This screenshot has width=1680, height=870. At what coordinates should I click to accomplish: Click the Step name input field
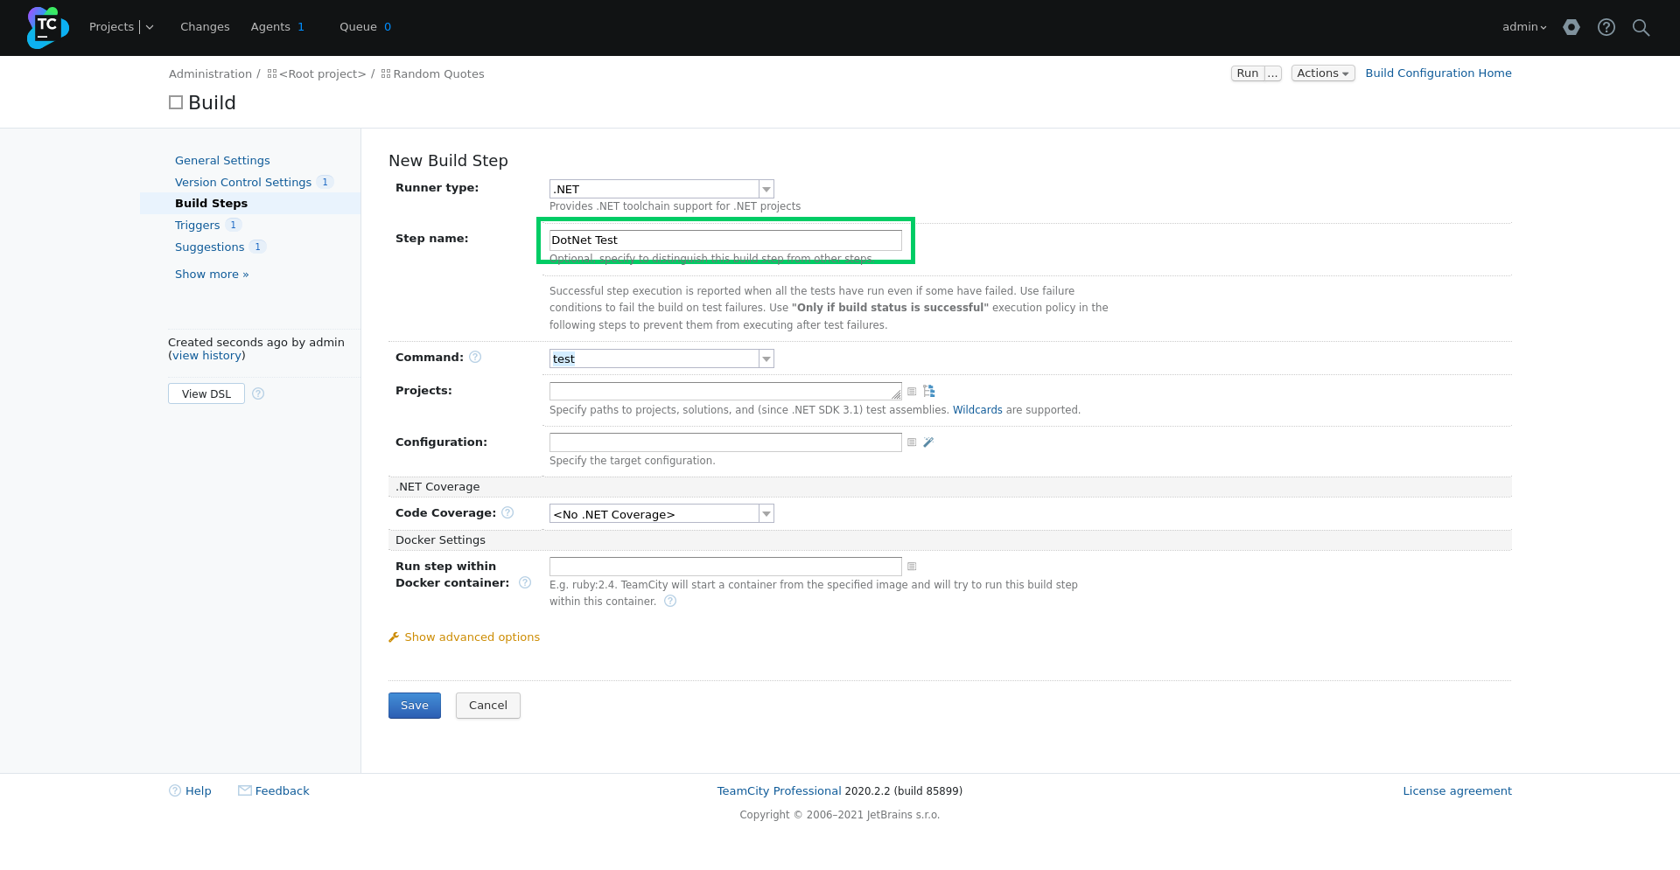tap(725, 240)
